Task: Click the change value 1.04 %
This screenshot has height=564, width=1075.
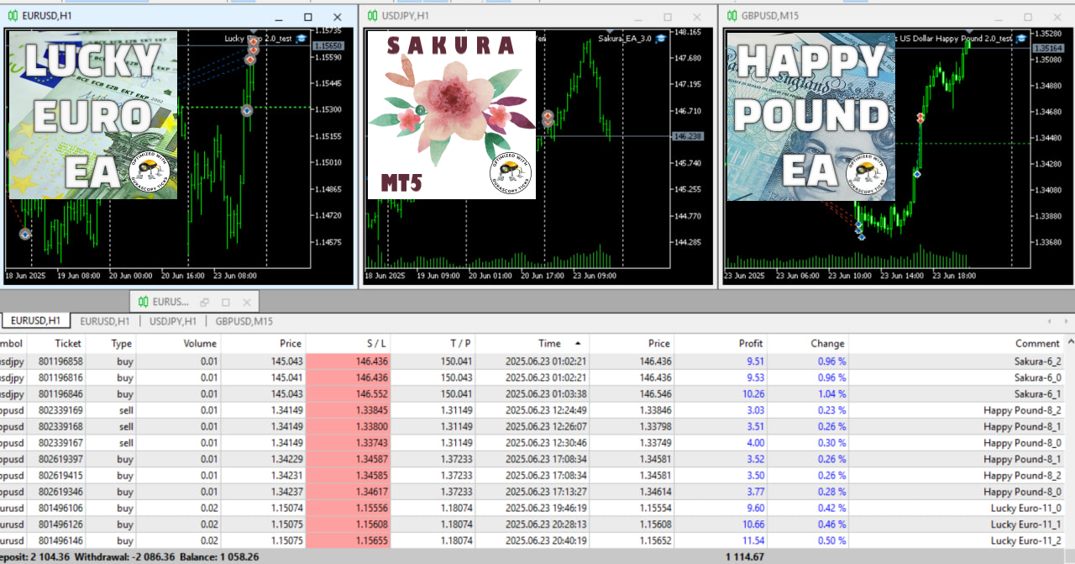Action: [x=831, y=393]
